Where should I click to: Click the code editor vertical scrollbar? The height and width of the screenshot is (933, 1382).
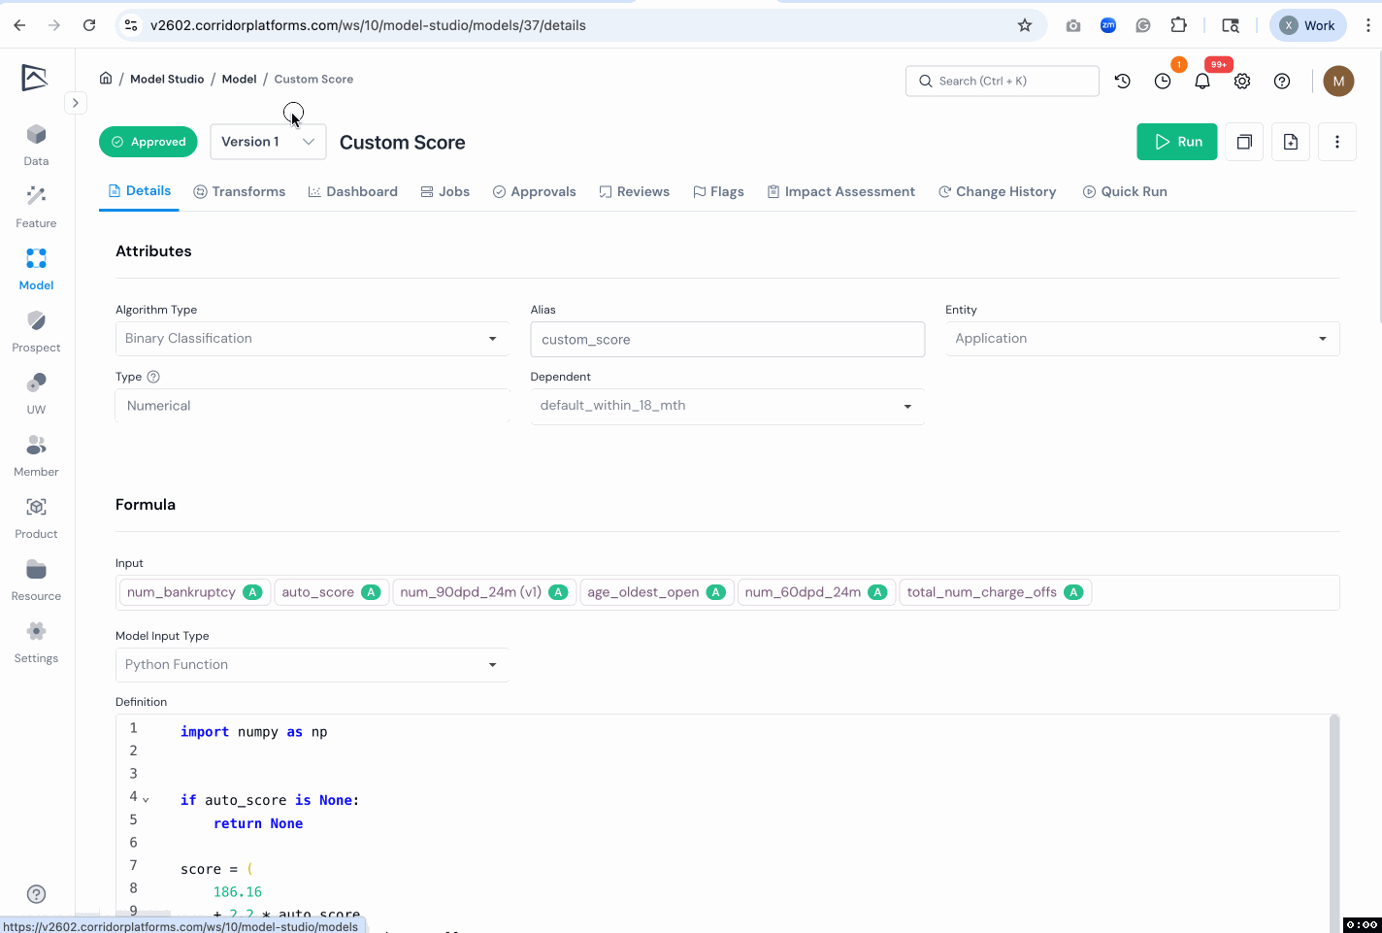(1334, 823)
